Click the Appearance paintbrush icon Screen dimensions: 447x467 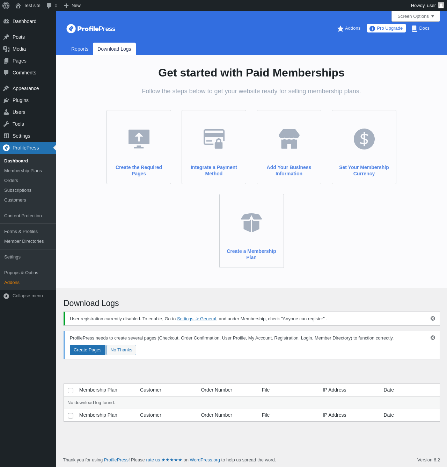point(6,88)
